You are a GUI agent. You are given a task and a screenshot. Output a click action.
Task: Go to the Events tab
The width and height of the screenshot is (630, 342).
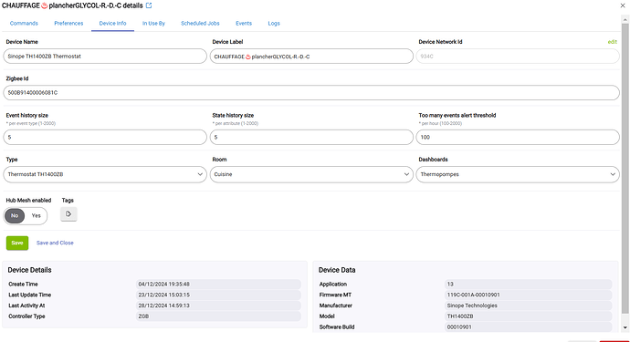[x=244, y=24]
